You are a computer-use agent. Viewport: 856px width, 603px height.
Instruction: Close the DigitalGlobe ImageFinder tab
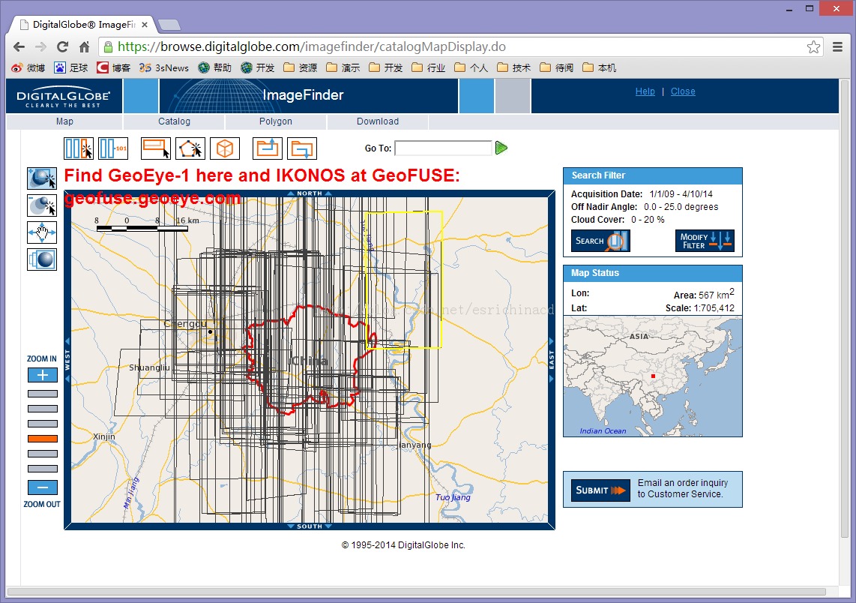pos(145,25)
